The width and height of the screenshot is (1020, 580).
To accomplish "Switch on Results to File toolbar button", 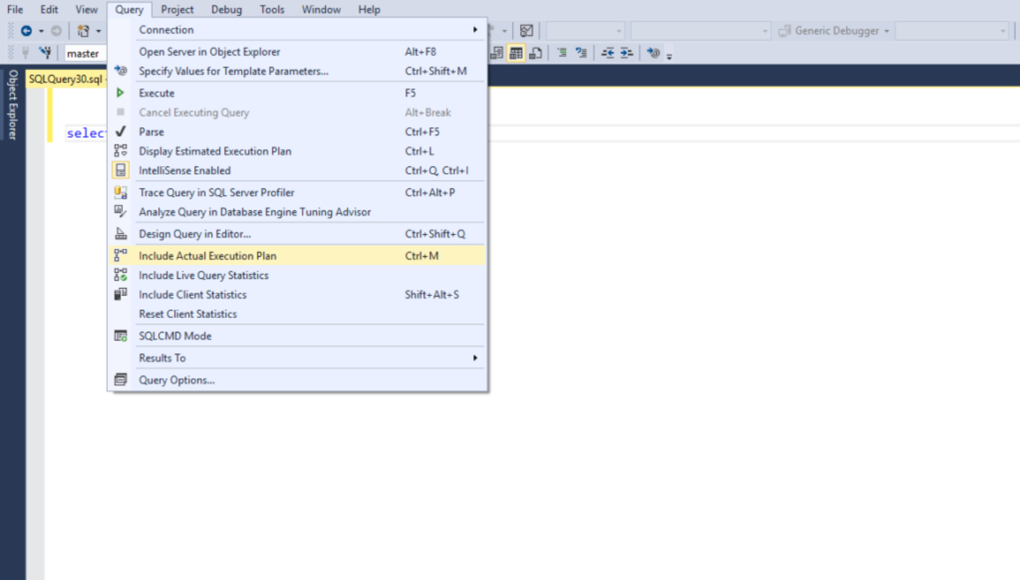I will pyautogui.click(x=536, y=53).
